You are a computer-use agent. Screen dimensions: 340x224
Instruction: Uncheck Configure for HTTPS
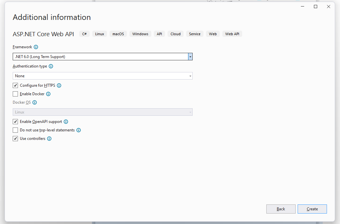click(15, 85)
